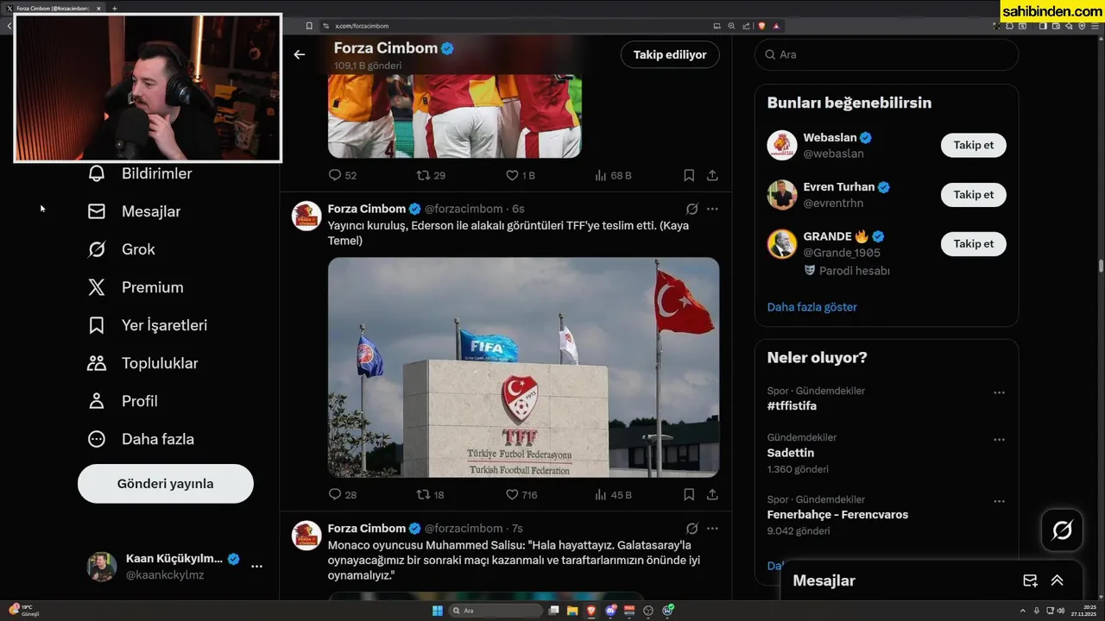The image size is (1105, 621).
Task: Click Brave shields icon in address bar
Action: click(x=761, y=26)
